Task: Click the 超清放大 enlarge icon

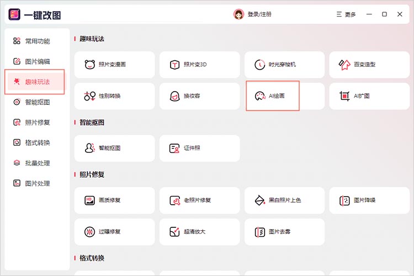Action: tap(174, 232)
